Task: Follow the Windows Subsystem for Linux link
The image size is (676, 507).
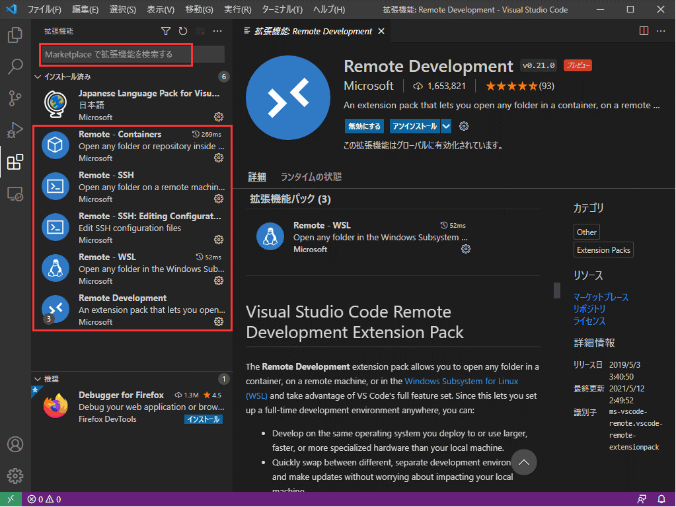Action: click(461, 381)
